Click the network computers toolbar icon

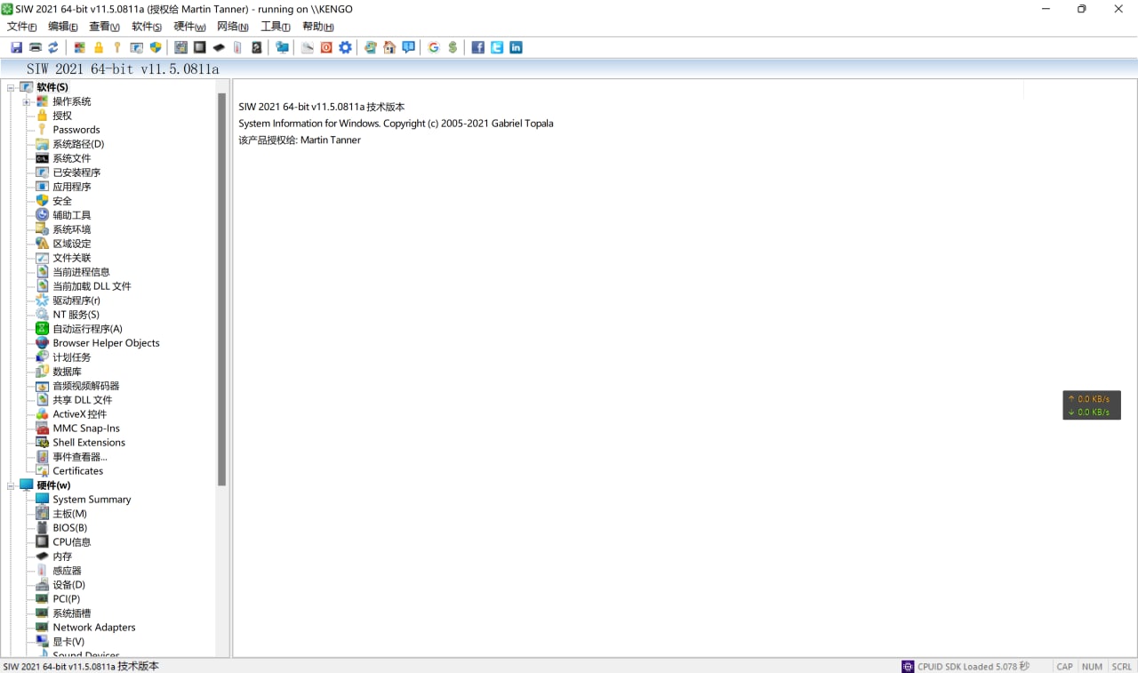282,48
